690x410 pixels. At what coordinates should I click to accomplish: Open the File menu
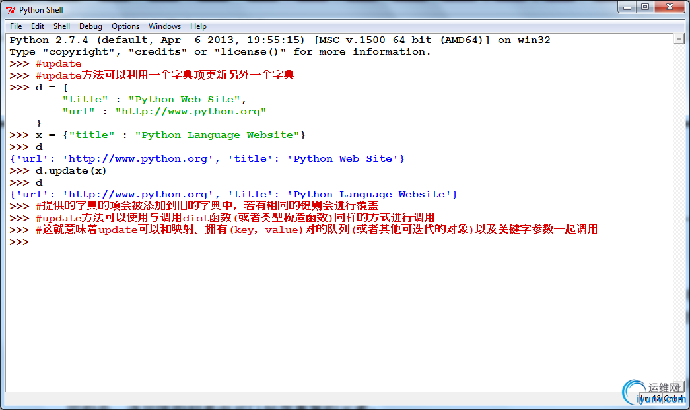tap(16, 26)
